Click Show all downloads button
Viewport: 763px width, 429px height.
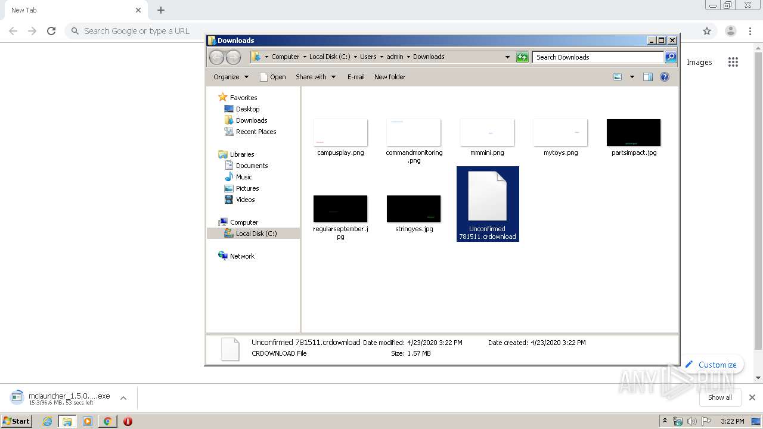[720, 397]
